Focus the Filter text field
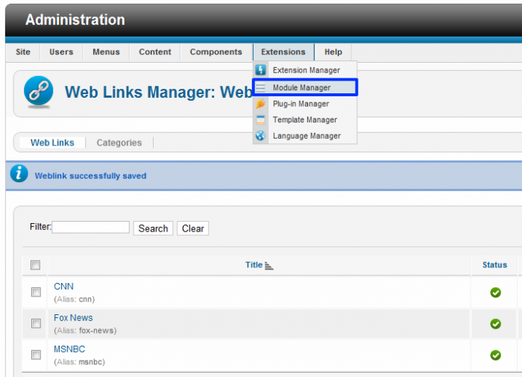Screen dimensions: 522x377 90,228
